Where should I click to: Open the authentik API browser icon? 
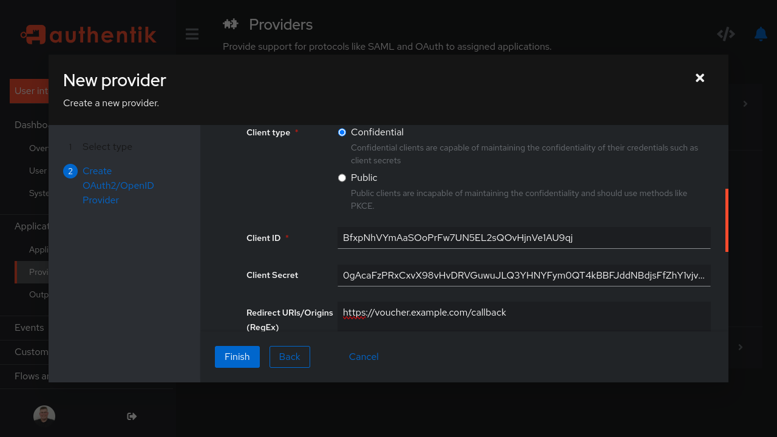point(726,34)
